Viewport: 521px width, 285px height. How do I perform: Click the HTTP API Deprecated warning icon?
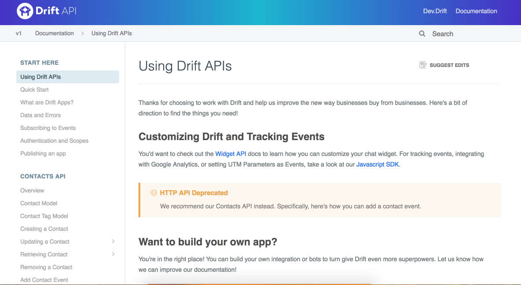(x=154, y=193)
